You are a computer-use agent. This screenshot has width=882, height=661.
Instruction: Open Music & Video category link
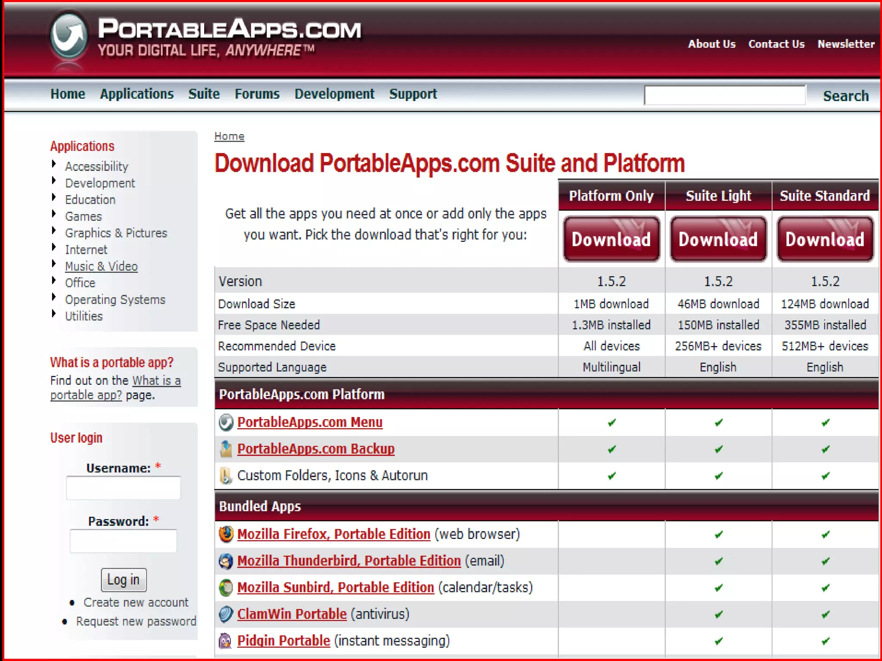point(101,266)
